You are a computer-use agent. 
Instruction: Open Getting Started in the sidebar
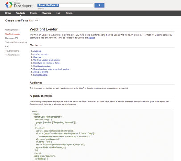pyautogui.click(x=12, y=30)
